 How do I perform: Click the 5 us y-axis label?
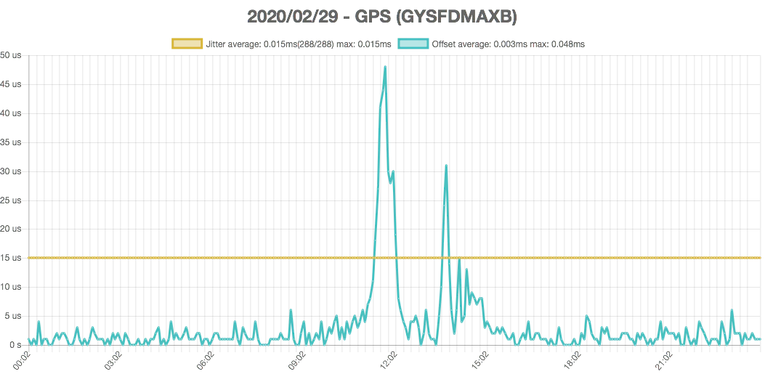13,316
